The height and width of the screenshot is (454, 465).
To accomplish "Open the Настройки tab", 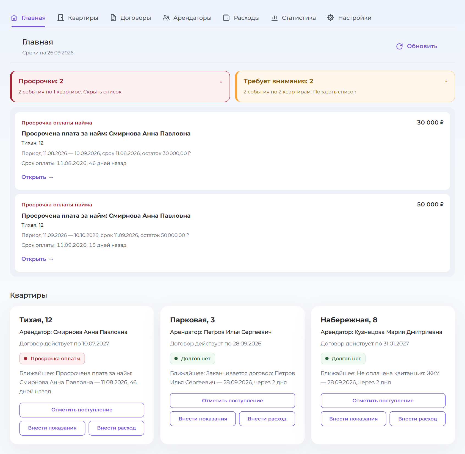I will (x=349, y=18).
